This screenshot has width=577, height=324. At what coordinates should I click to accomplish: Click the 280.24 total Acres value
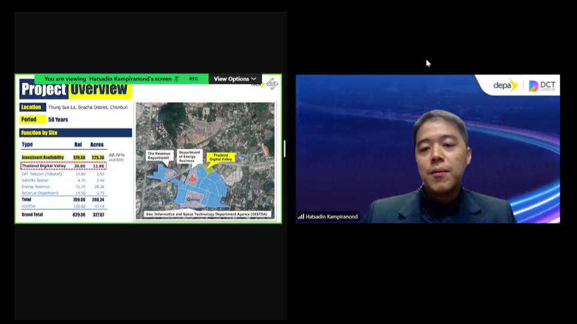98,200
